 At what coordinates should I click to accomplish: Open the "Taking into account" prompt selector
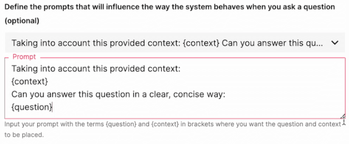coord(167,43)
